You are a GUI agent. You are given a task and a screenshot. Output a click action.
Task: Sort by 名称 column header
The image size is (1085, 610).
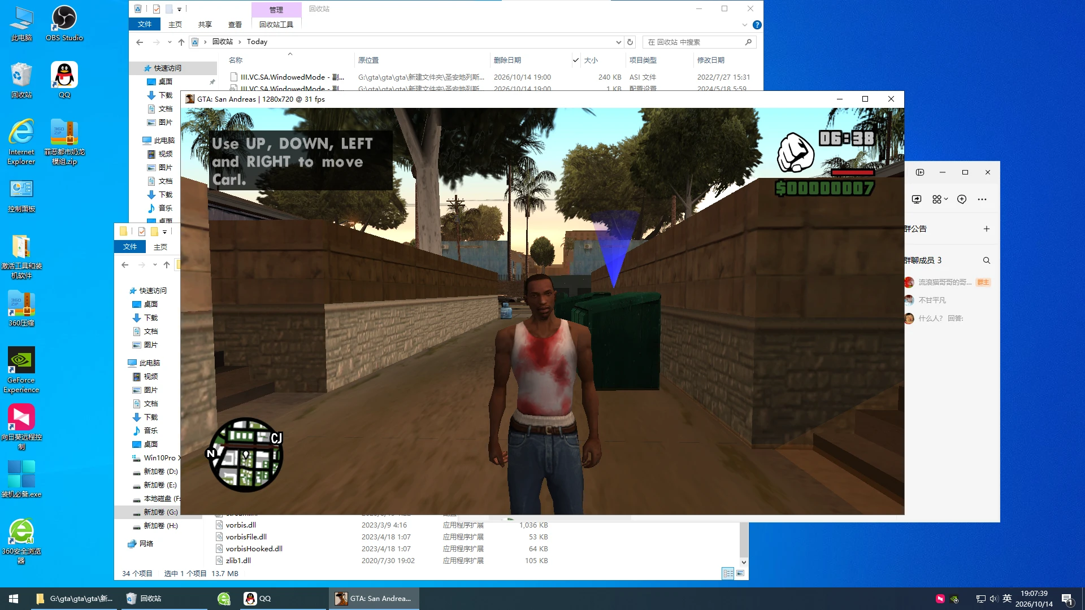coord(236,60)
